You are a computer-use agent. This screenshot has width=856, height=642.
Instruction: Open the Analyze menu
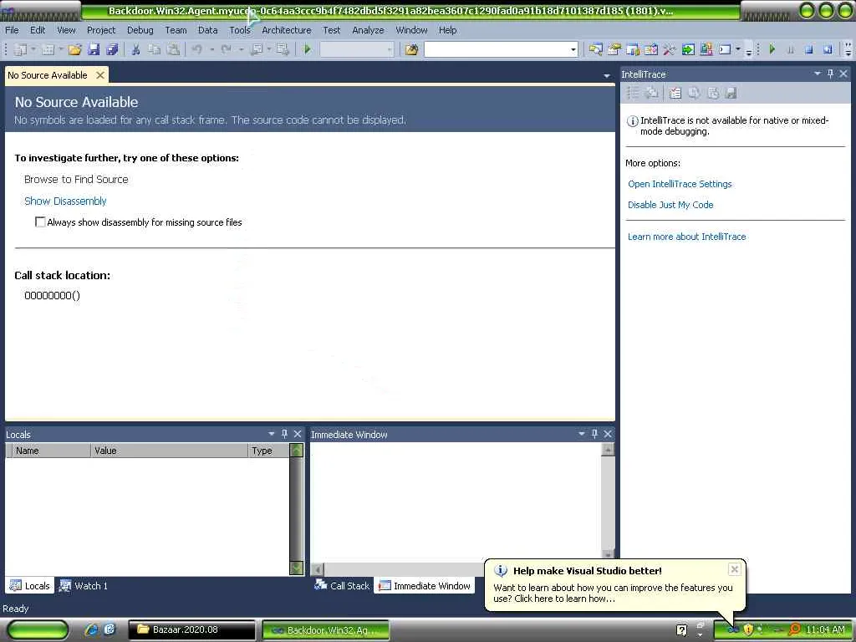pyautogui.click(x=368, y=30)
